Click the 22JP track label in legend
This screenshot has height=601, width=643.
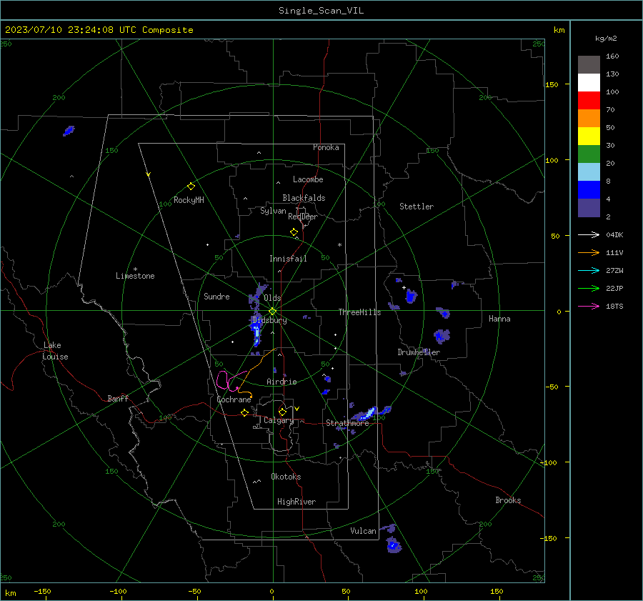tap(614, 289)
